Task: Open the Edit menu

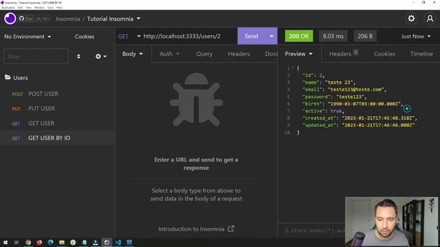Action: (20, 8)
